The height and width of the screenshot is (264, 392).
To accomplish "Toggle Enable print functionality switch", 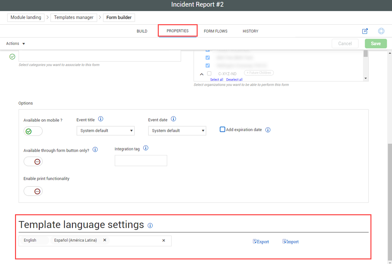I will [x=33, y=191].
